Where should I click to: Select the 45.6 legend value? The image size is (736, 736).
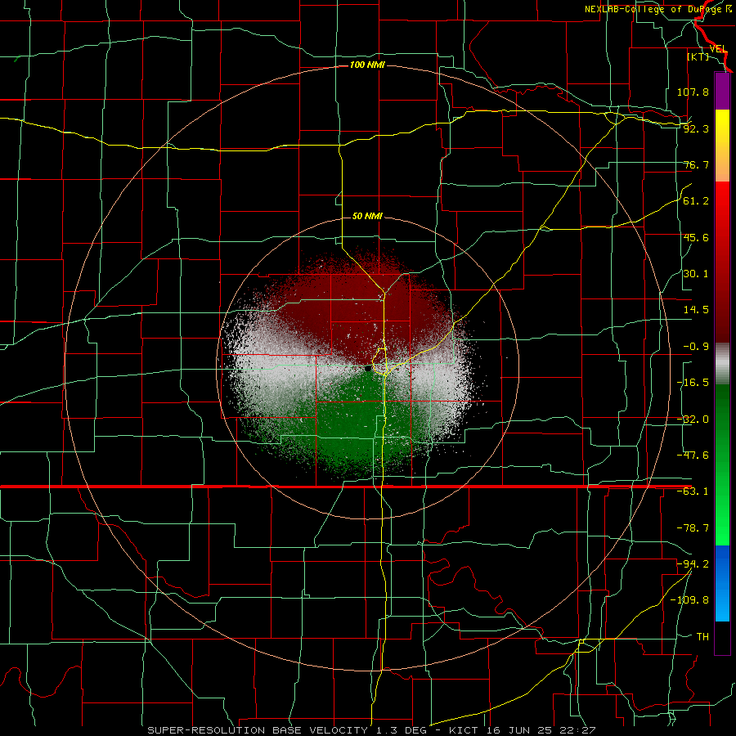[x=696, y=237]
